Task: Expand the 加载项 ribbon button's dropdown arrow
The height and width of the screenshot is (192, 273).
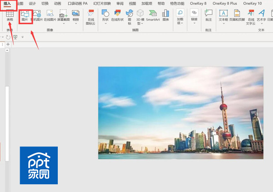Action: (182, 23)
